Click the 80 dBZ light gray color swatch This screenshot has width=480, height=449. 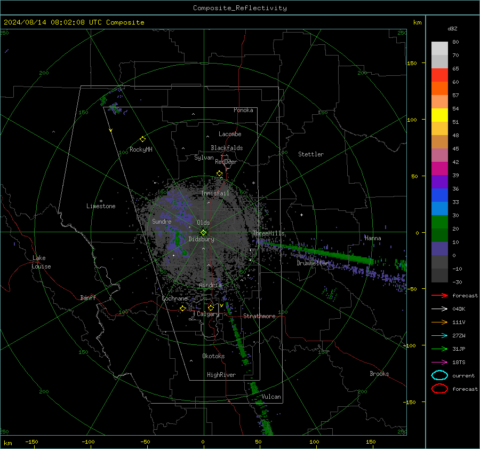(x=439, y=49)
